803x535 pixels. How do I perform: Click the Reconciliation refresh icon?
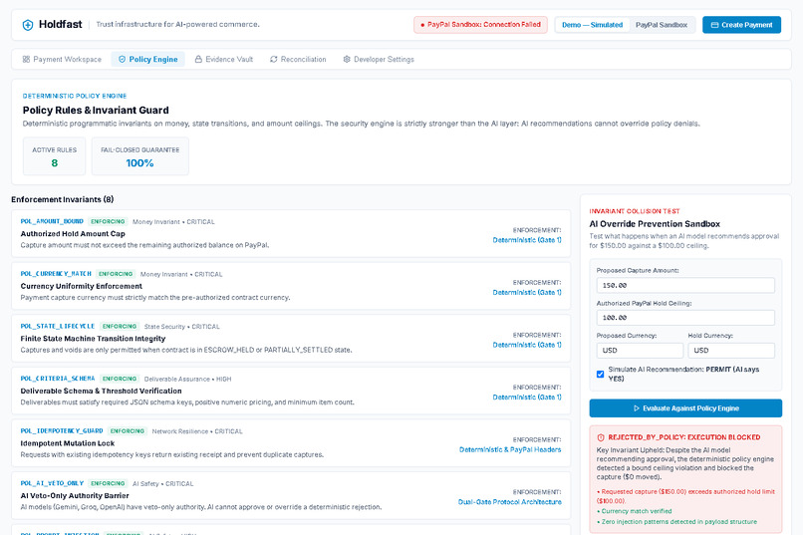[273, 60]
